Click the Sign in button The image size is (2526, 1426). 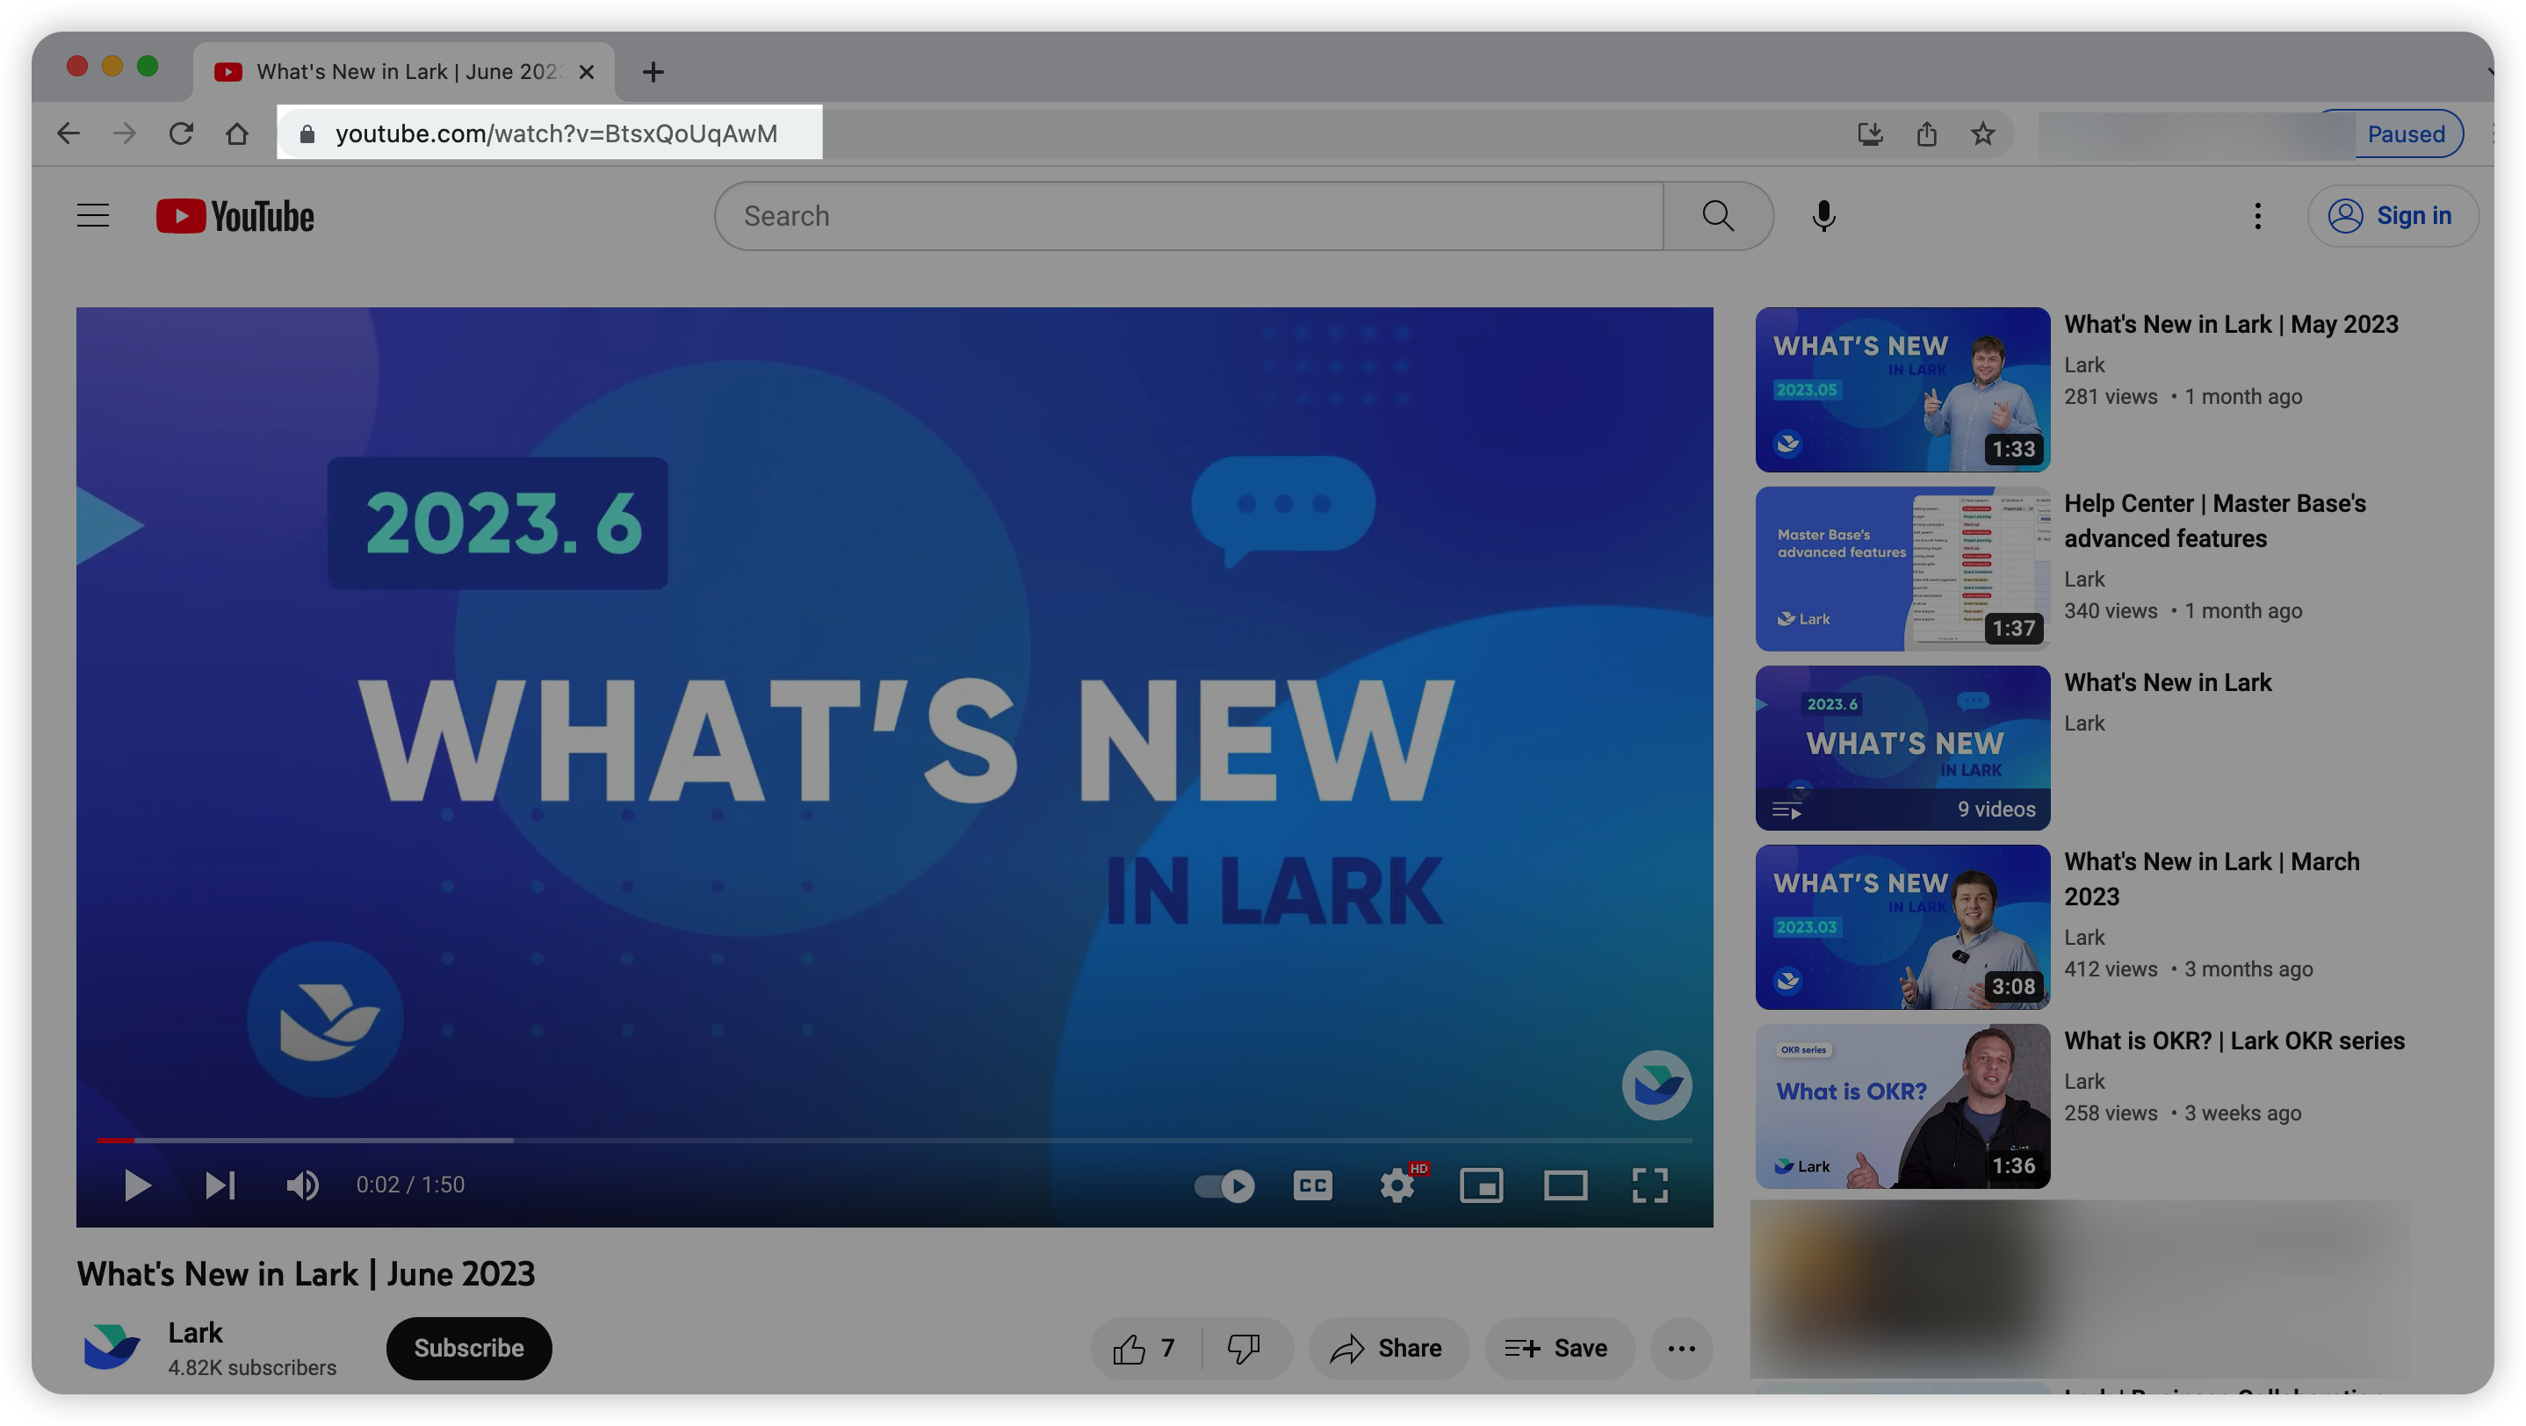point(2393,216)
